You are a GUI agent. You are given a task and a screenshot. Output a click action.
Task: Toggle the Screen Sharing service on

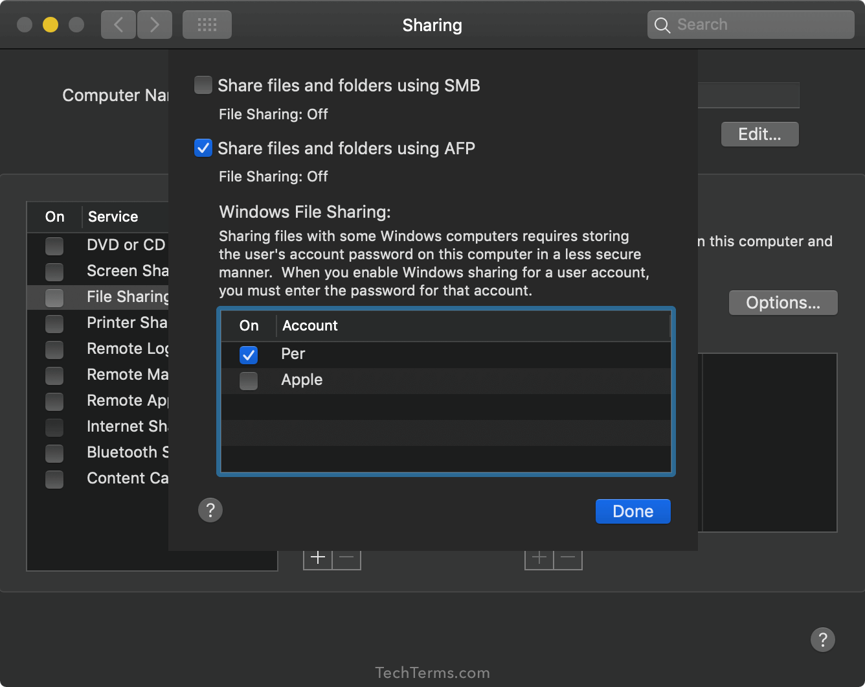(x=54, y=272)
